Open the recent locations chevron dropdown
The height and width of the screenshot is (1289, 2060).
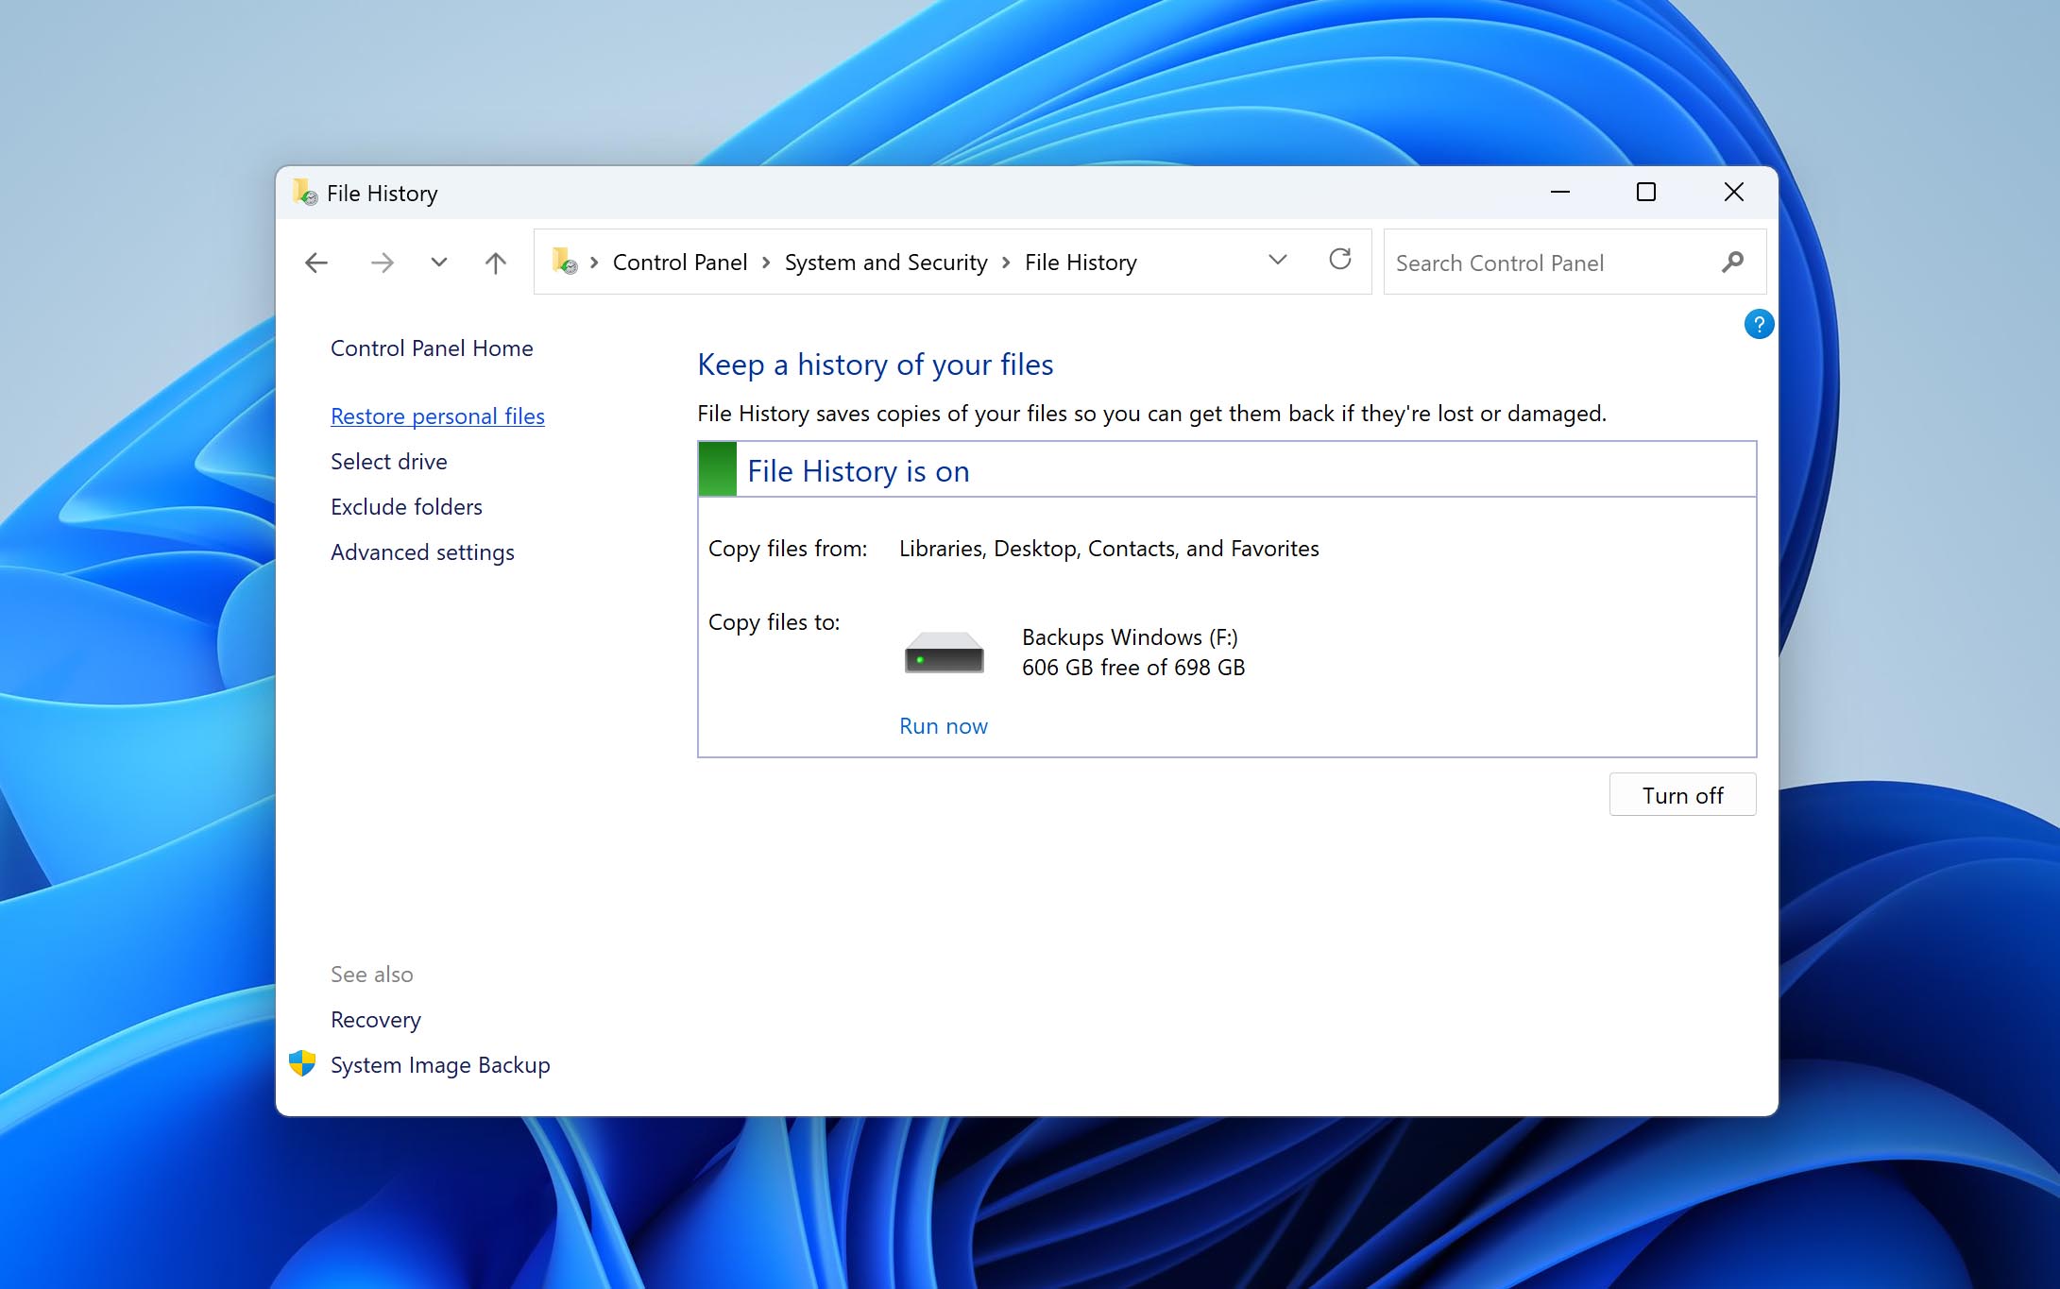point(438,262)
